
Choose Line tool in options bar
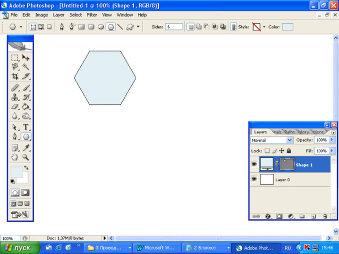point(120,27)
